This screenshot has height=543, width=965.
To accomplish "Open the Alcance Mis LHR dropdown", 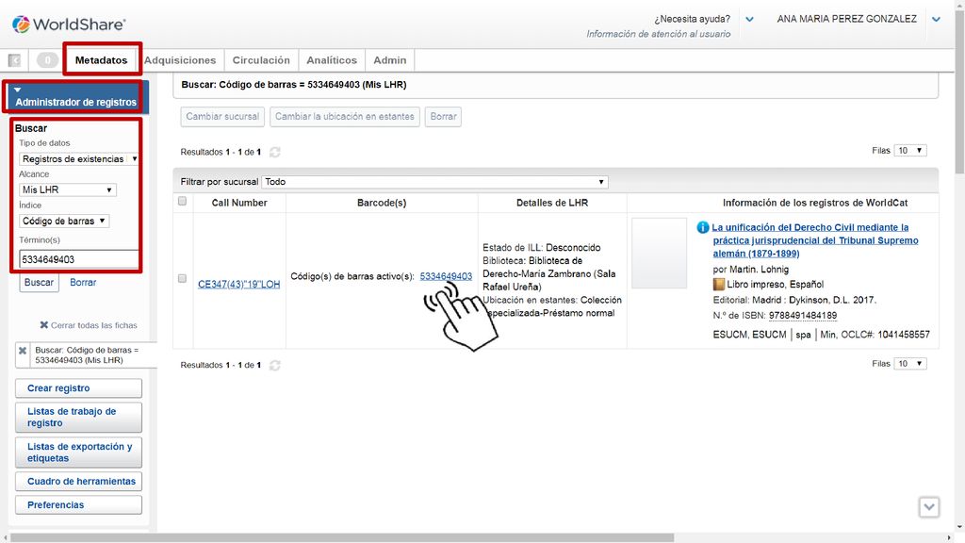I will point(68,189).
